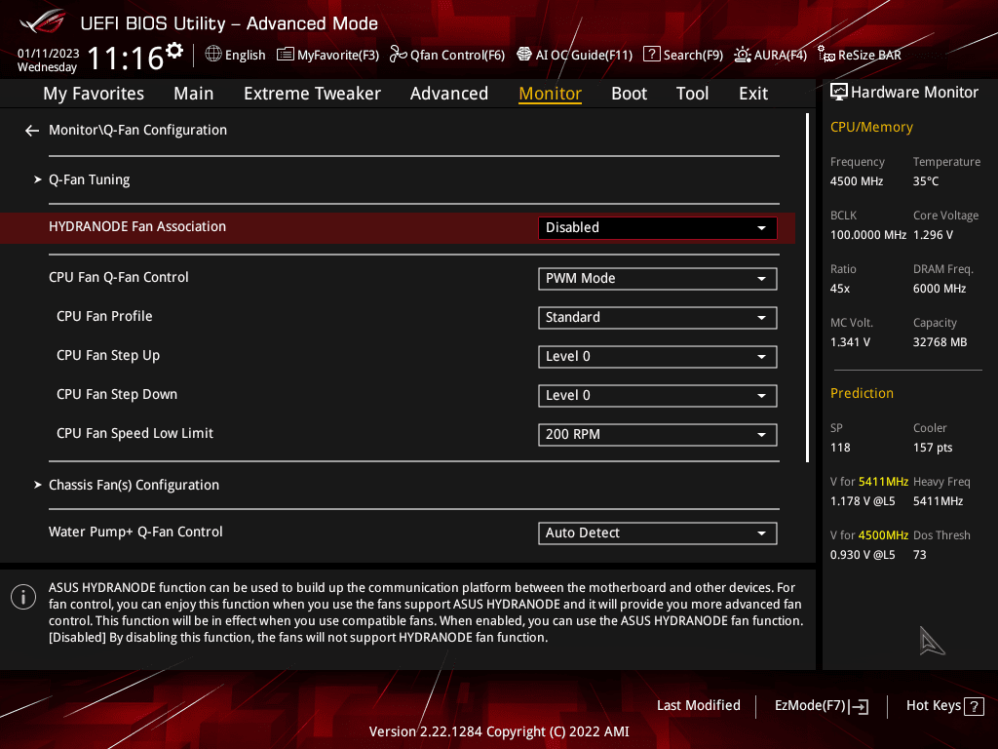998x749 pixels.
Task: Click the Monitor\Q-Fan Configuration breadcrumb
Action: click(x=137, y=130)
